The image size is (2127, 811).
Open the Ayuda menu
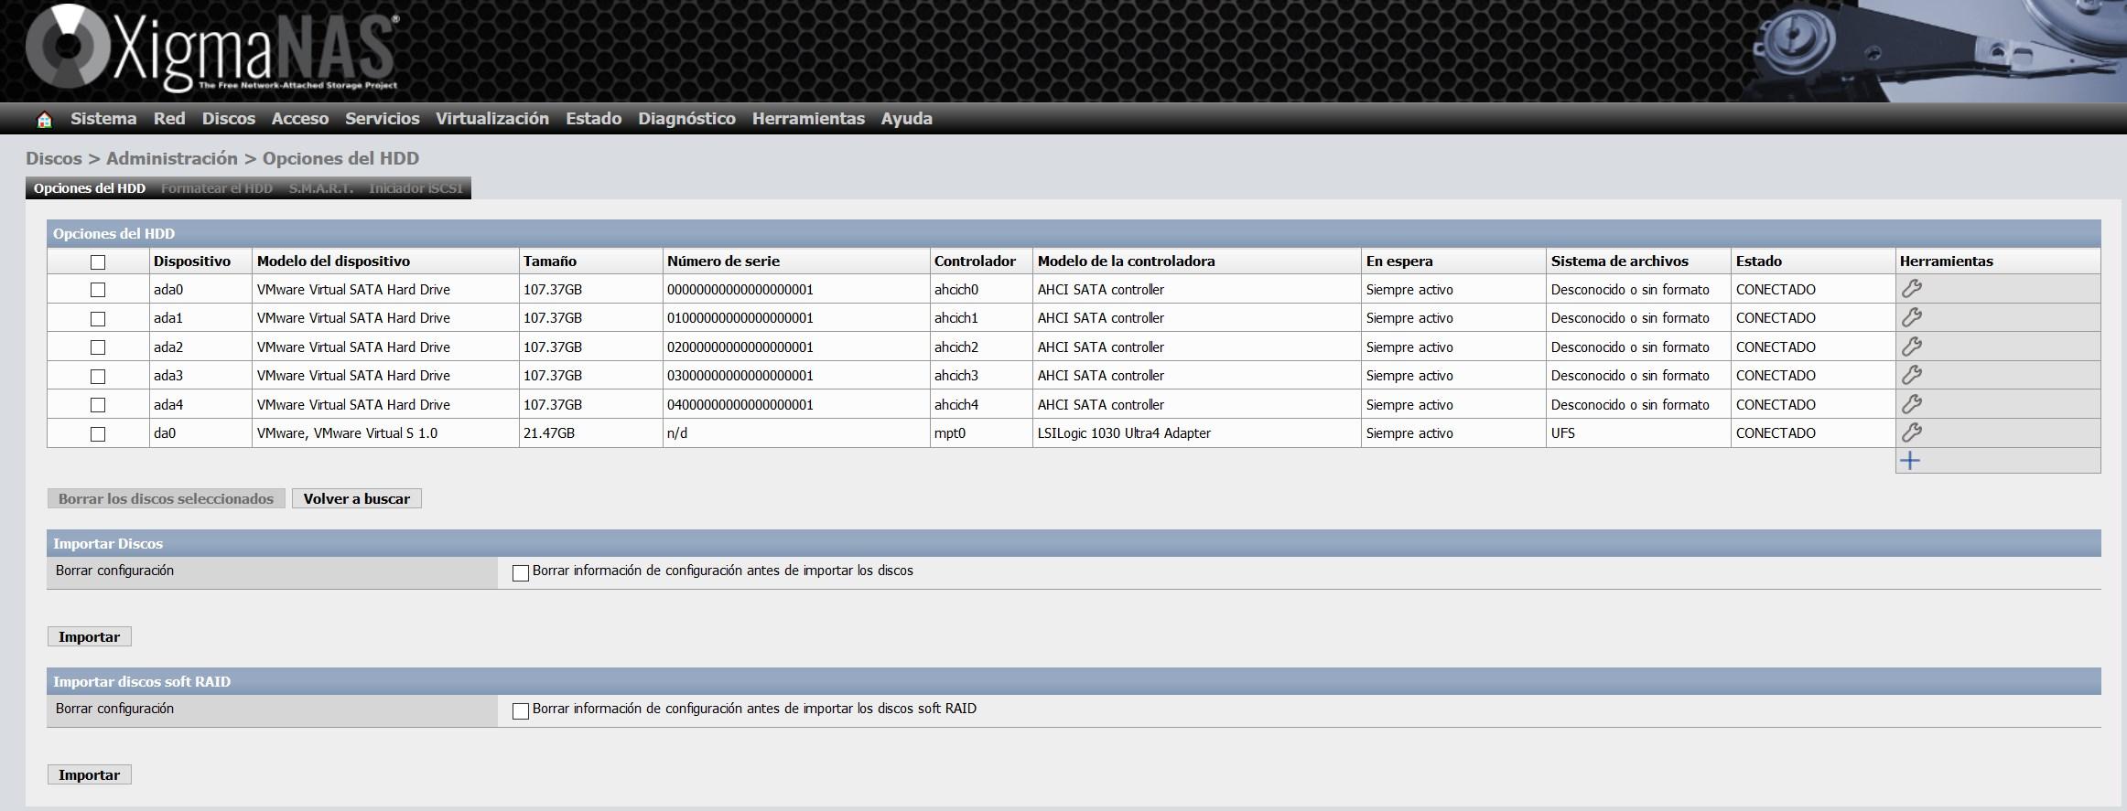907,119
